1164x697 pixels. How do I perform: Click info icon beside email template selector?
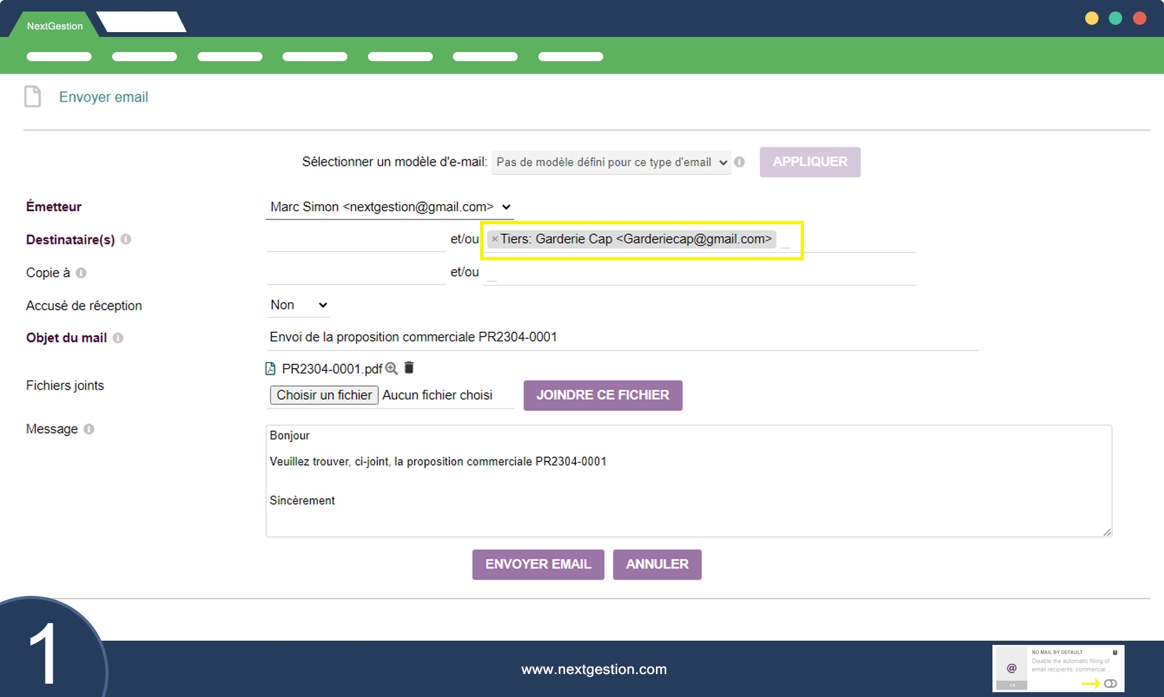click(x=740, y=162)
